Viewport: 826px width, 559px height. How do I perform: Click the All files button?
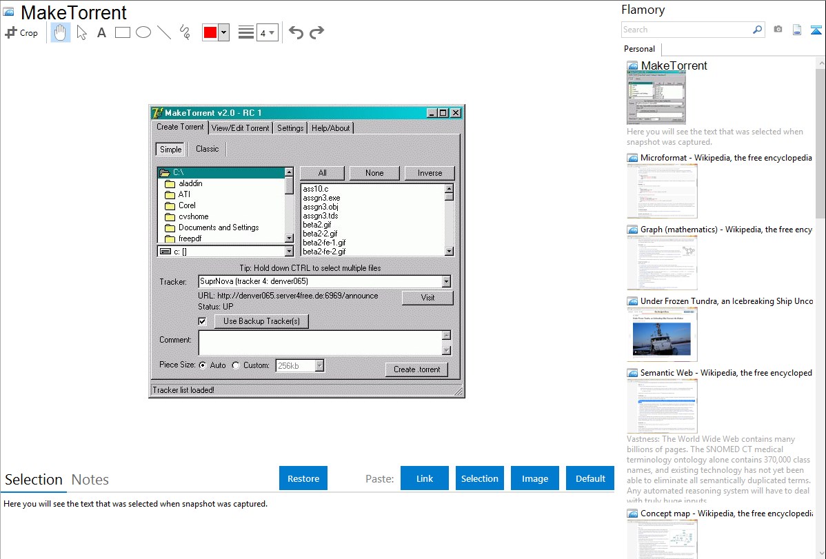tap(323, 173)
